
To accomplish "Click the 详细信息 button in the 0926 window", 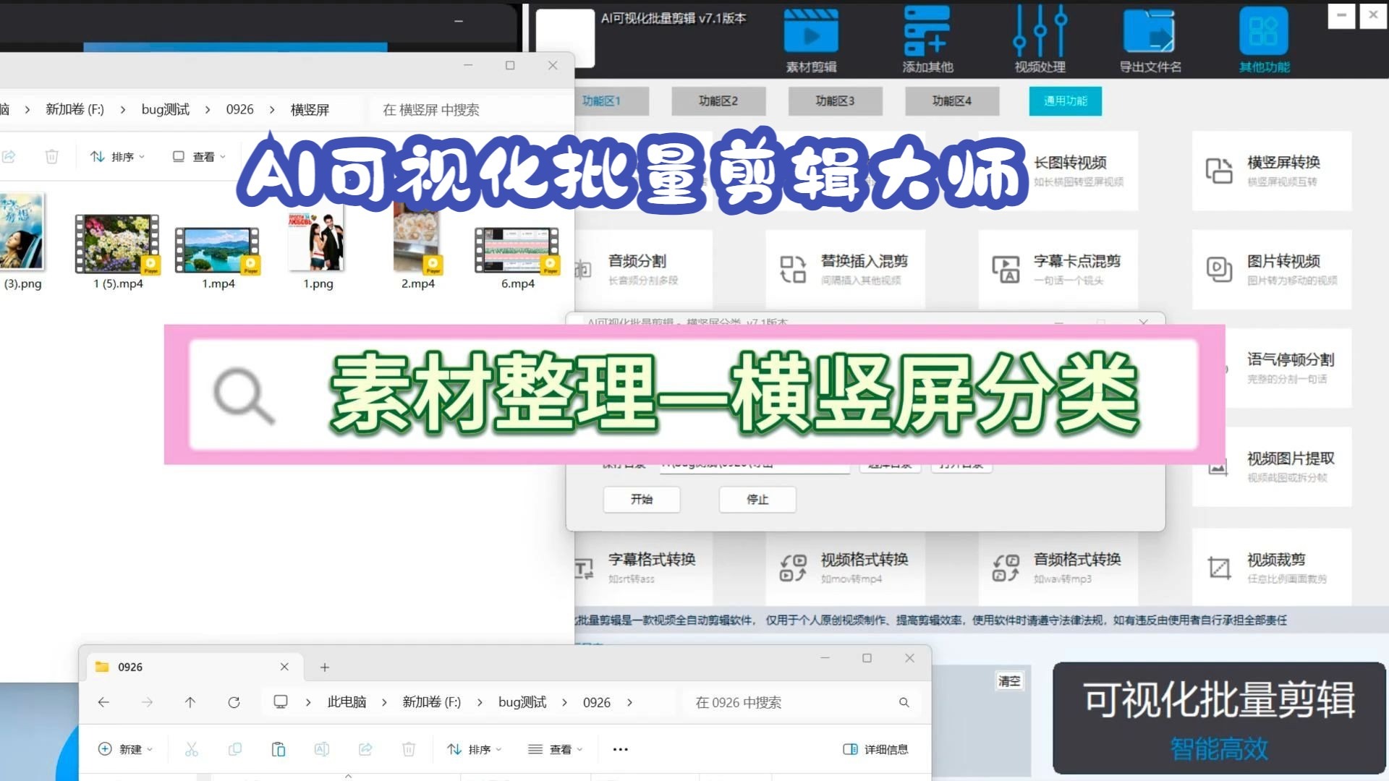I will click(x=876, y=749).
